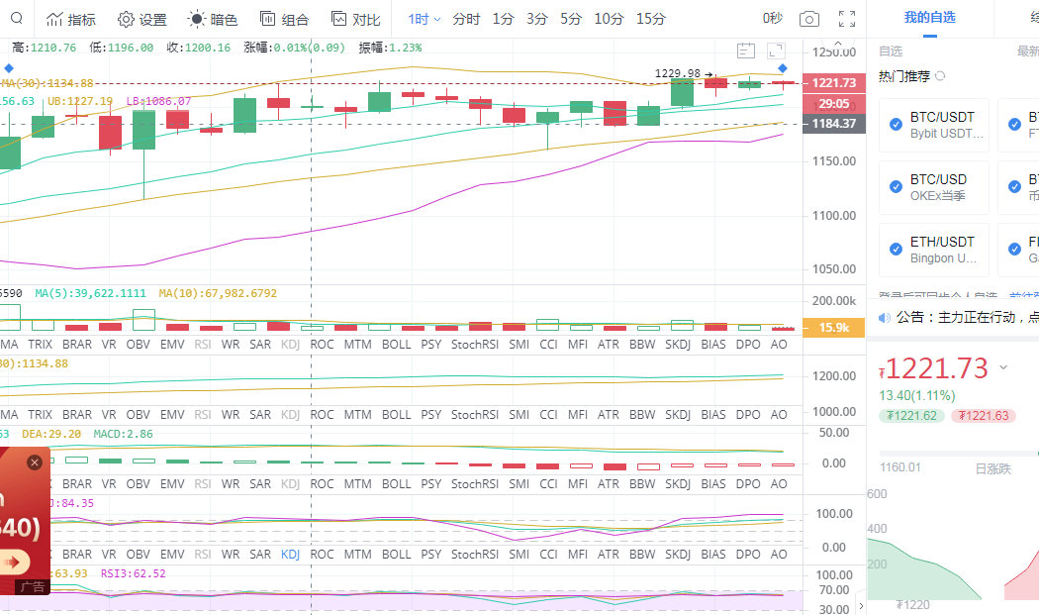
Task: Switch to 我的自选 tab
Action: click(x=929, y=19)
